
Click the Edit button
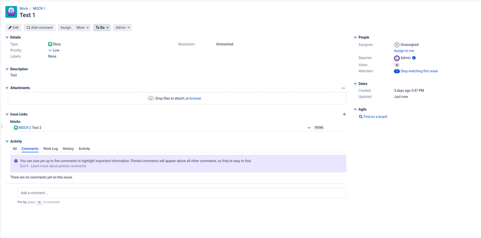point(13,27)
